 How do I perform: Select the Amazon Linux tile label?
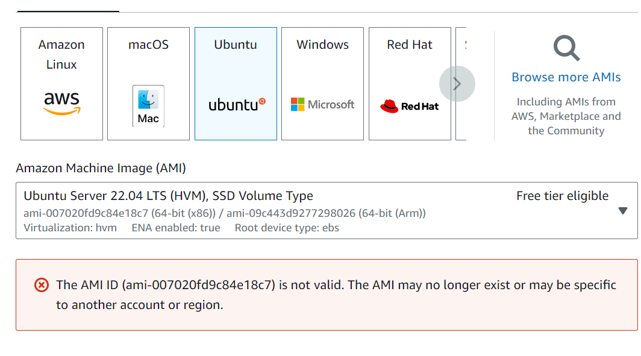61,54
